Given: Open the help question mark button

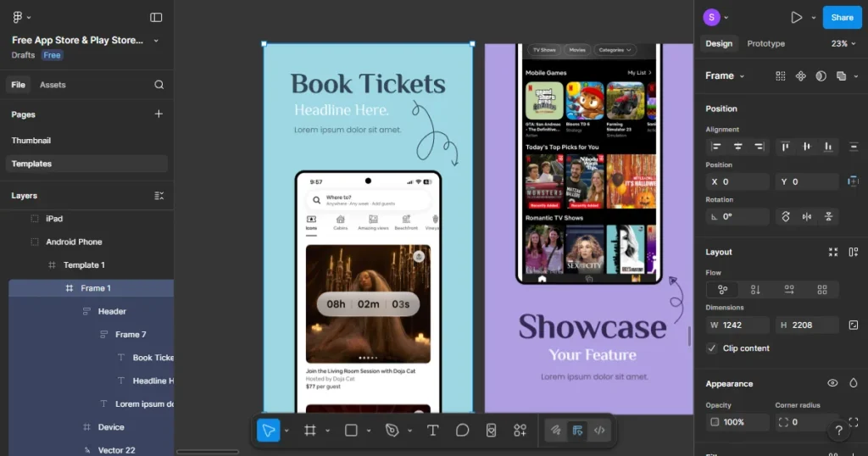Looking at the screenshot, I should (x=838, y=430).
